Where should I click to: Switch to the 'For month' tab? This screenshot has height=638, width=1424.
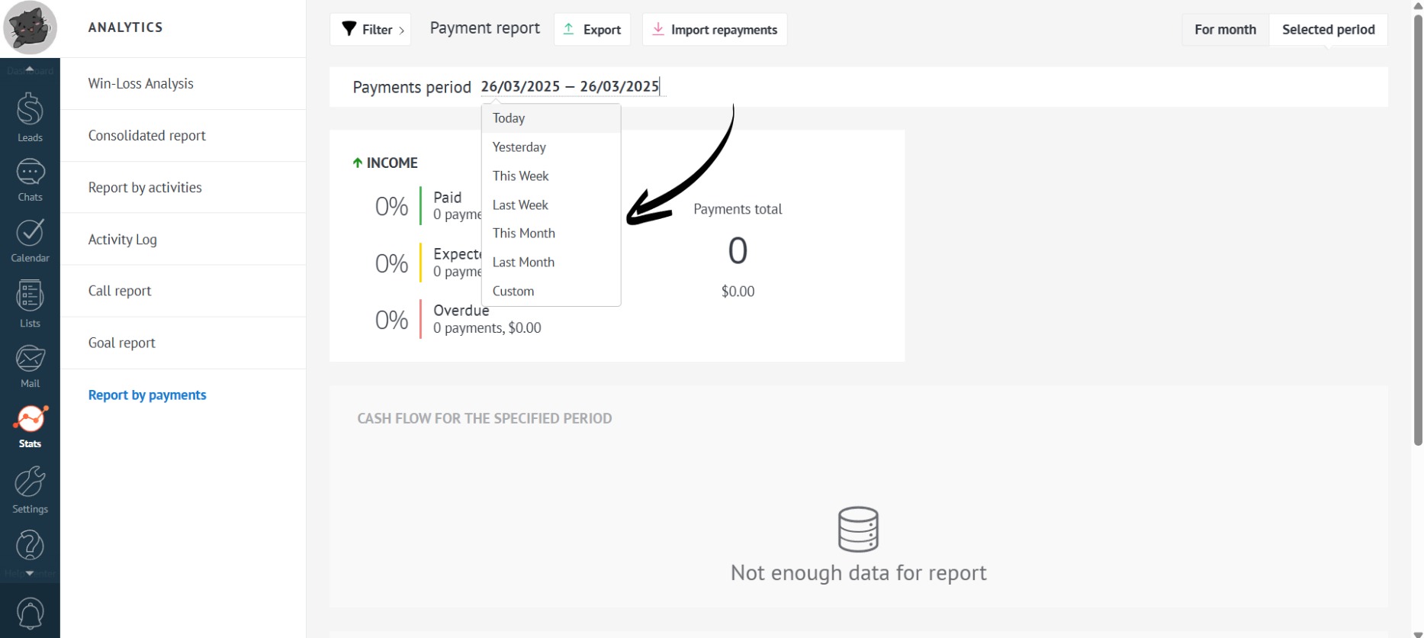click(x=1225, y=30)
